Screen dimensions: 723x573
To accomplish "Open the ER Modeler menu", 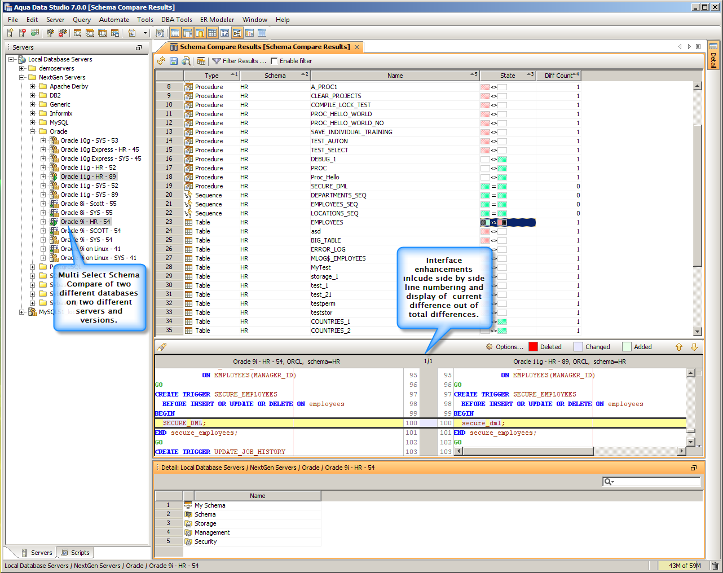I will tap(217, 20).
